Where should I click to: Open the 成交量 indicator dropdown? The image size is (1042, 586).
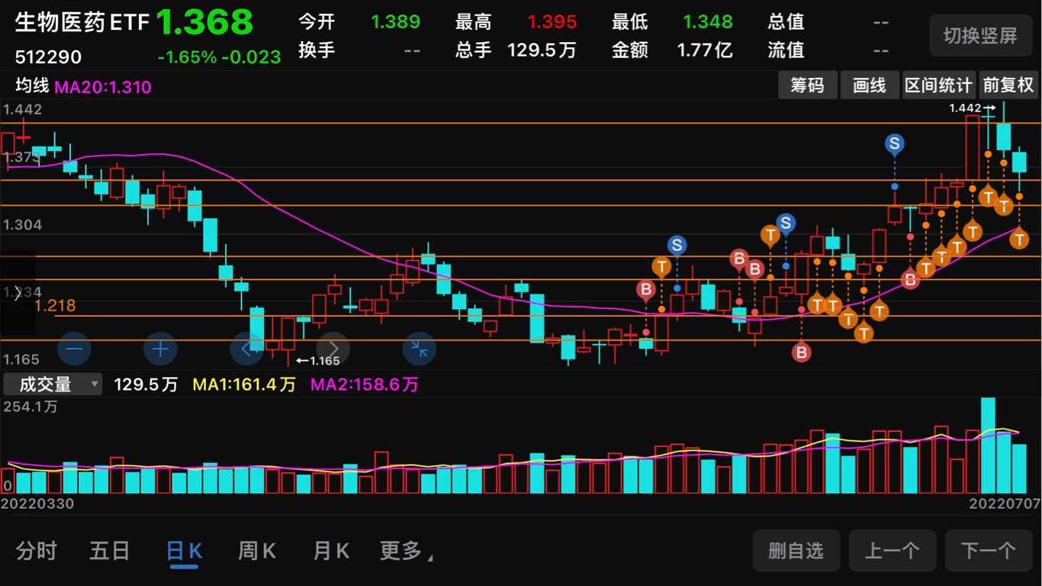[53, 385]
